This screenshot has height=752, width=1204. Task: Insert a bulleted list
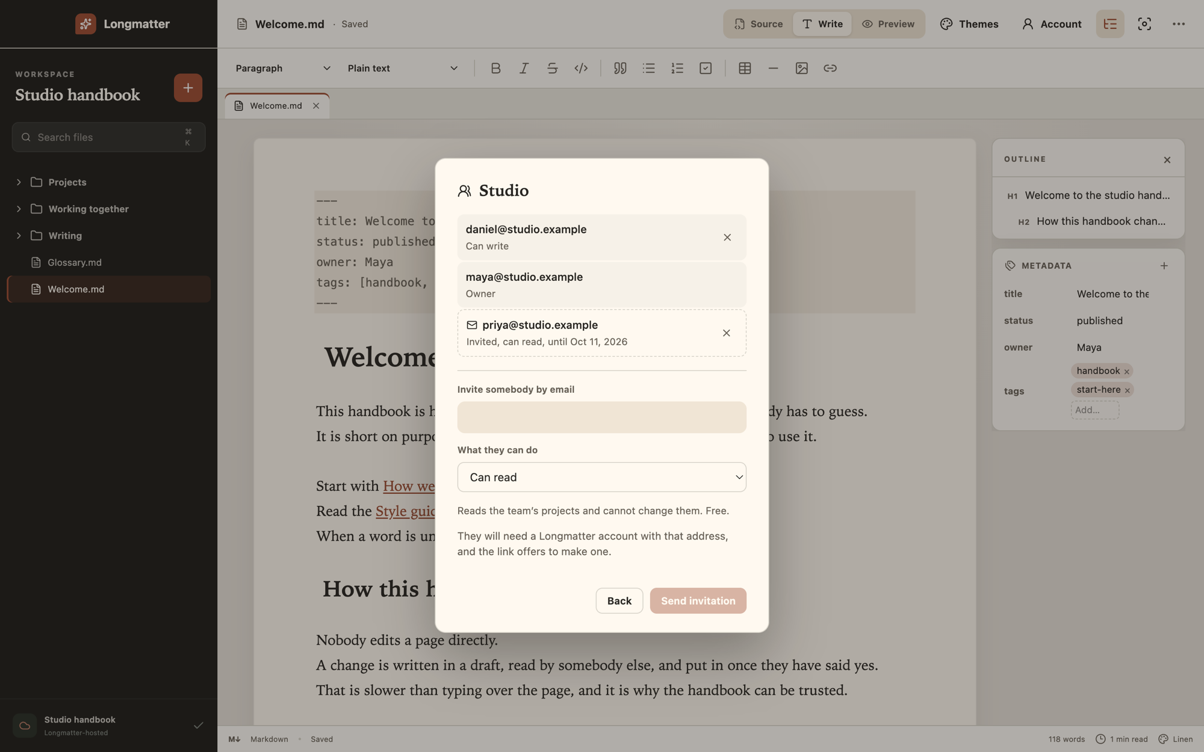coord(648,68)
